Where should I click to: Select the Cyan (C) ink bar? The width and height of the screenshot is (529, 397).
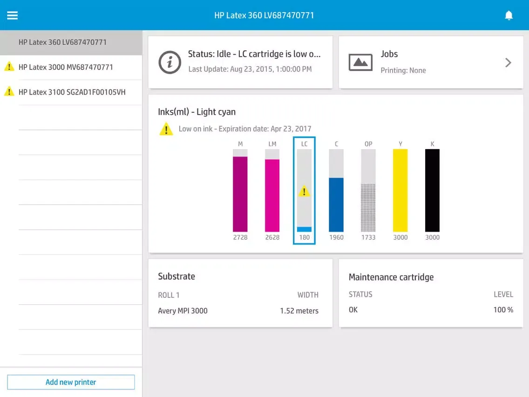coord(336,204)
